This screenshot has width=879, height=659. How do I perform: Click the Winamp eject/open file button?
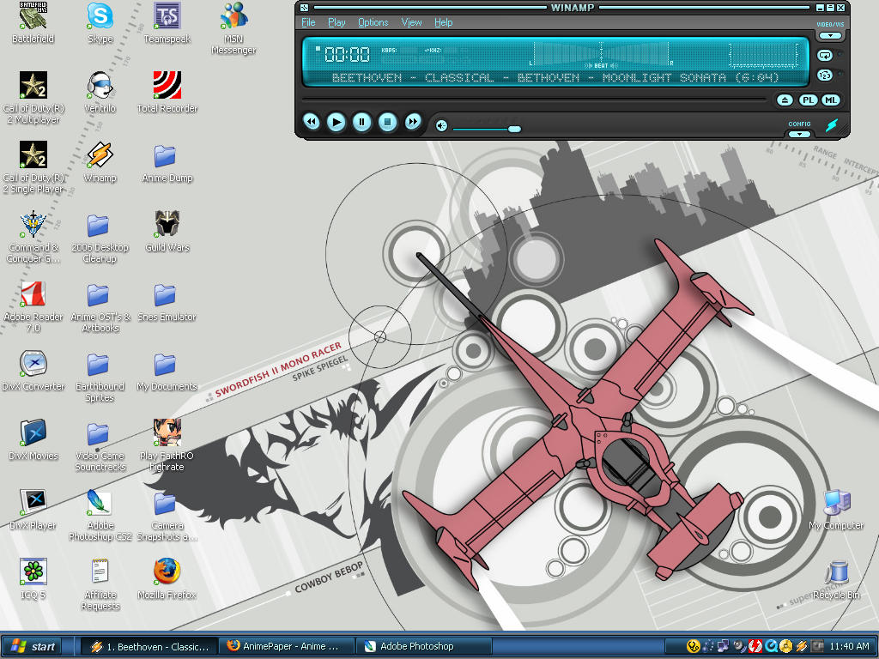click(785, 100)
